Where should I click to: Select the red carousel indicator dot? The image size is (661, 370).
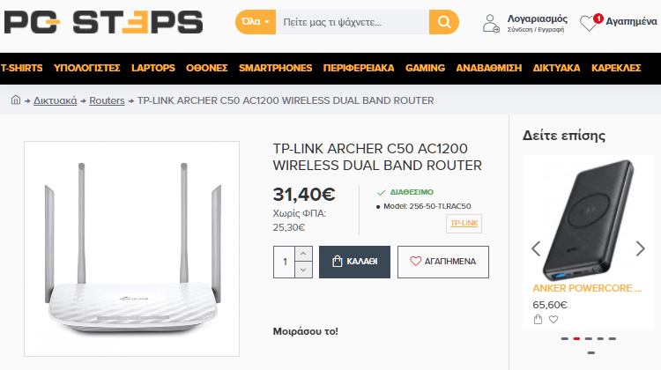coord(576,338)
